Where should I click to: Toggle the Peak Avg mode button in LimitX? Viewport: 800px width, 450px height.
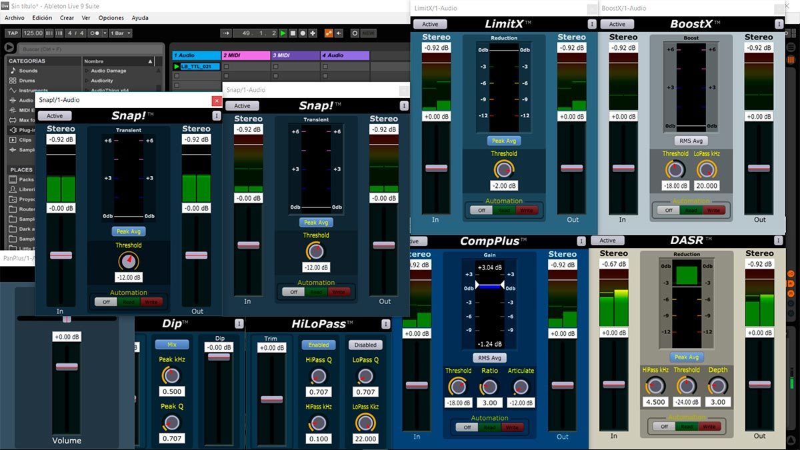coord(504,141)
